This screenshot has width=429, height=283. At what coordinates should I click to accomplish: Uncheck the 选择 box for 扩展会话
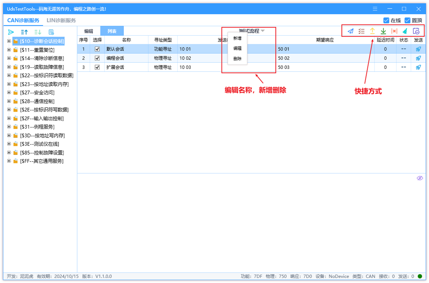pos(97,67)
